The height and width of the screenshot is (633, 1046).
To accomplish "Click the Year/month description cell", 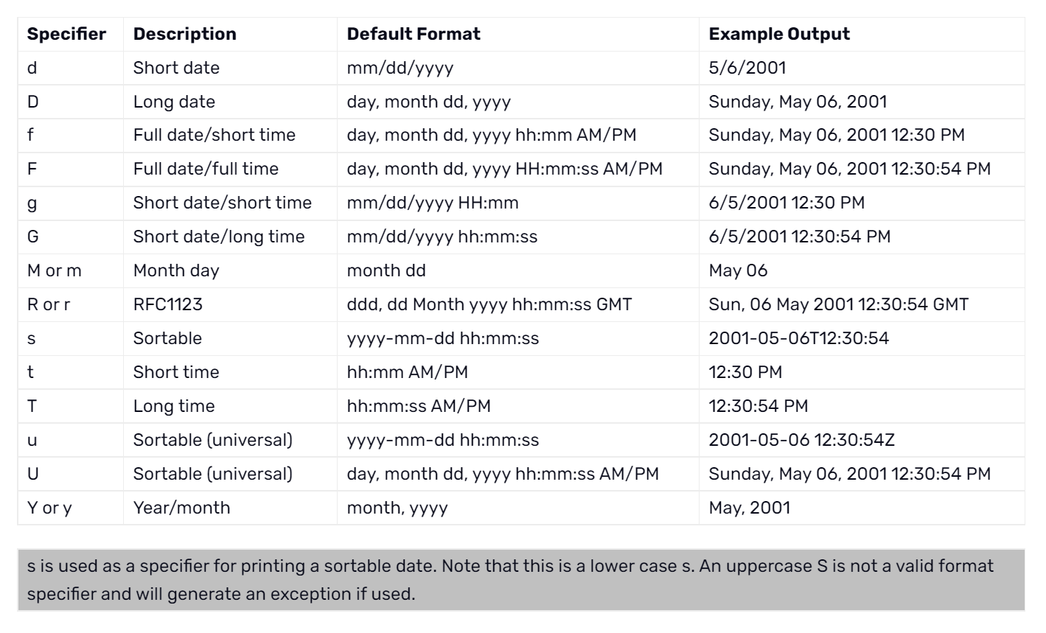I will 230,508.
